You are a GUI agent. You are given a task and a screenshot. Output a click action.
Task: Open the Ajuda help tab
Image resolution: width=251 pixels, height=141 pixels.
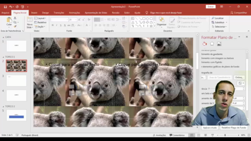137,13
